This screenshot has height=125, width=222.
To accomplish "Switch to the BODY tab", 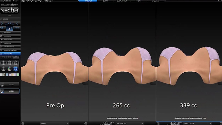I will (x=105, y=1).
